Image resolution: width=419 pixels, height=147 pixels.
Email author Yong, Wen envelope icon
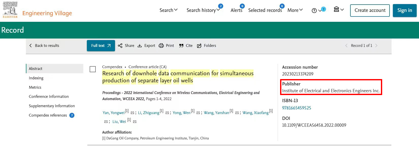198,113
